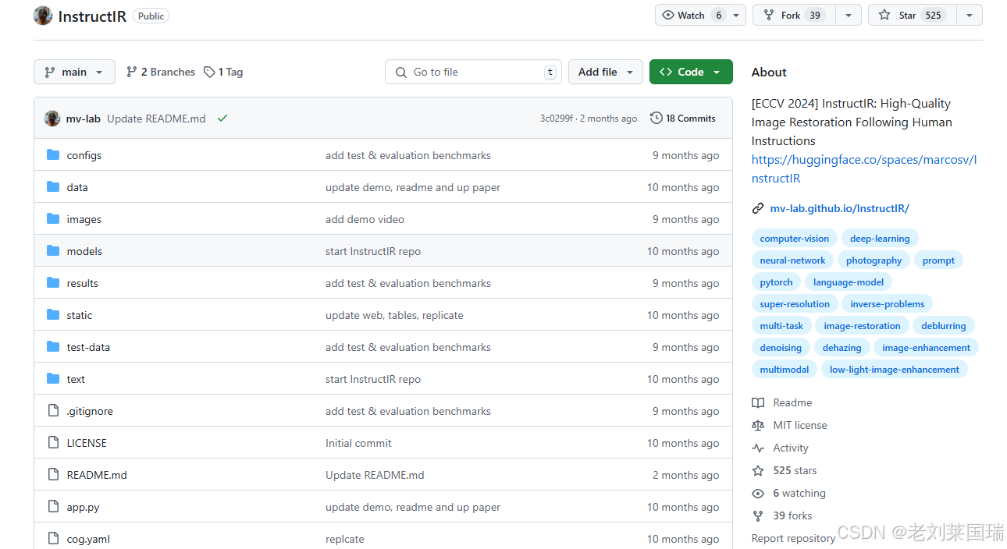Image resolution: width=1007 pixels, height=549 pixels.
Task: Open the data folder icon
Action: point(53,187)
